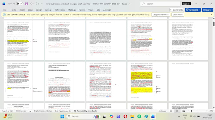Click the Word app icon in title bar
The image size is (215, 120).
(4, 4)
